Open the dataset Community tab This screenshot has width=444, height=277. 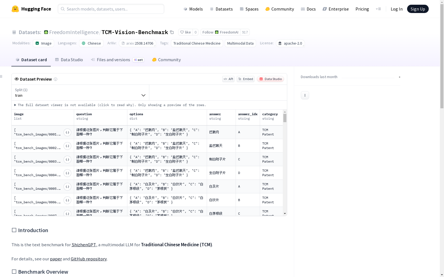[167, 60]
